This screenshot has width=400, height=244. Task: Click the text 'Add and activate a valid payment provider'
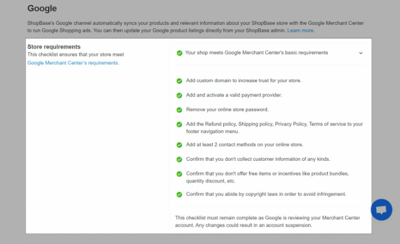(234, 95)
